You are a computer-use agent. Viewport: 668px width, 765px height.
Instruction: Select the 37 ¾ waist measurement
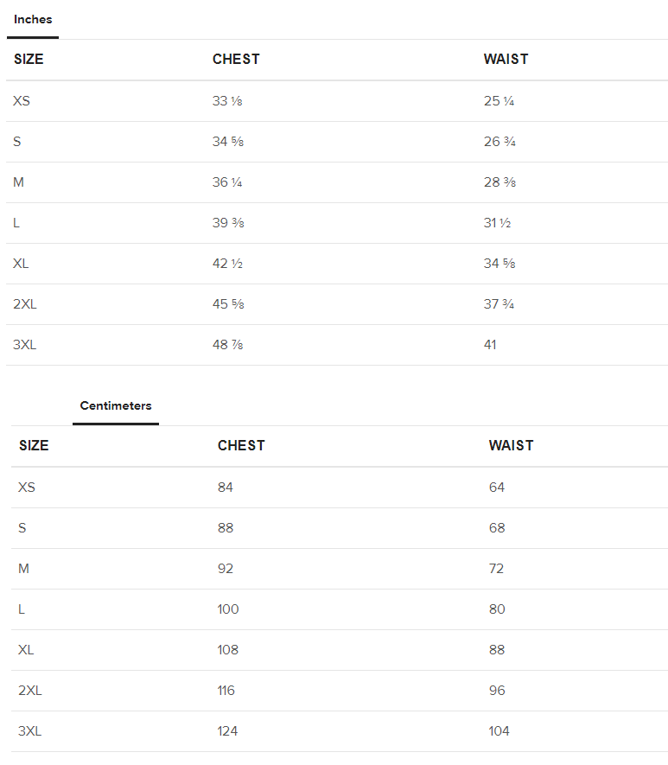pyautogui.click(x=499, y=304)
